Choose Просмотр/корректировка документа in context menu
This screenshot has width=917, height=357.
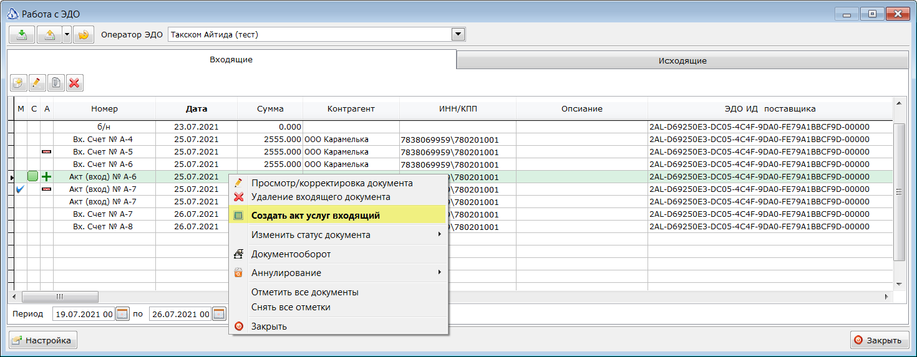point(339,183)
